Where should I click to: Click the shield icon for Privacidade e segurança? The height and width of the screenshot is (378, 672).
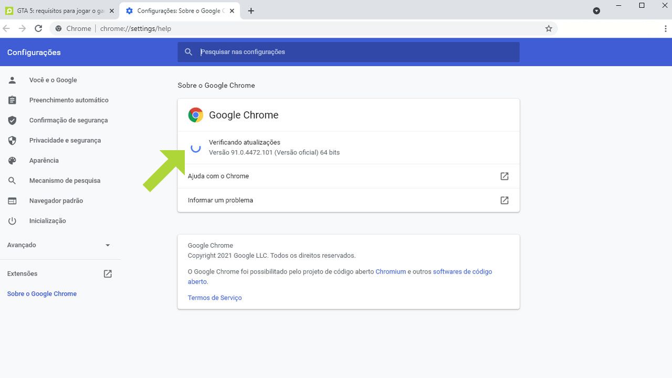(x=12, y=140)
